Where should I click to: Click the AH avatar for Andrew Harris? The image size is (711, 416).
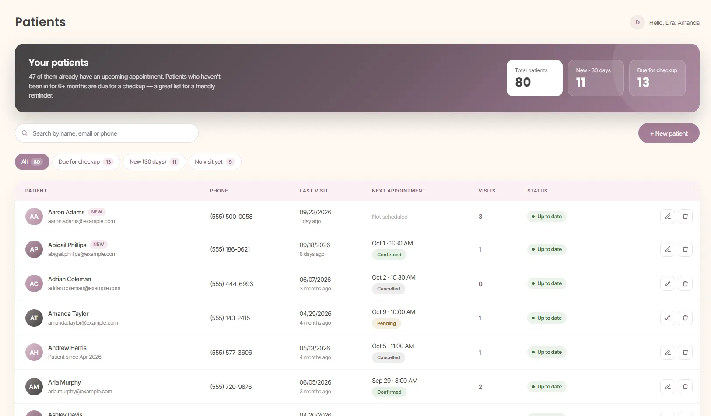pos(34,352)
